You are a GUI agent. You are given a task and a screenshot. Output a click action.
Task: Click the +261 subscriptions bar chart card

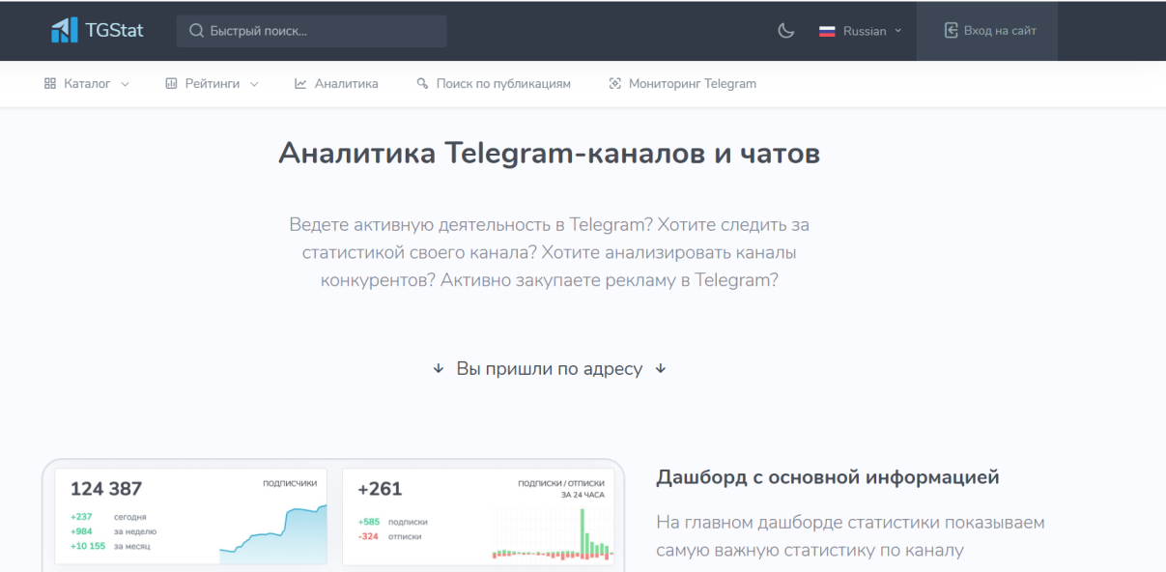[x=480, y=517]
